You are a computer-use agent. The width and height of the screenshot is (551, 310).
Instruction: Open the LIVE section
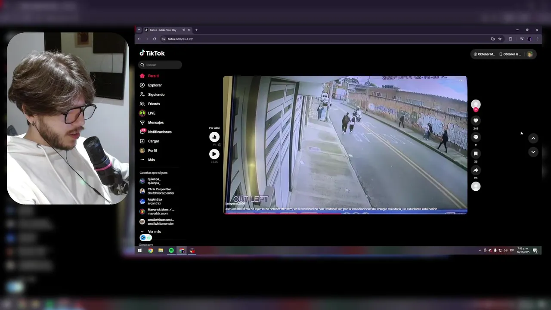tap(148, 113)
